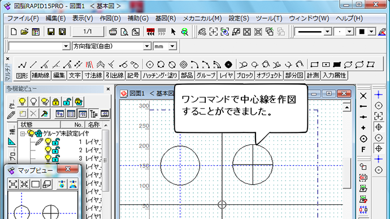Toggle lock of layer 1
390x219 pixels.
point(56,142)
